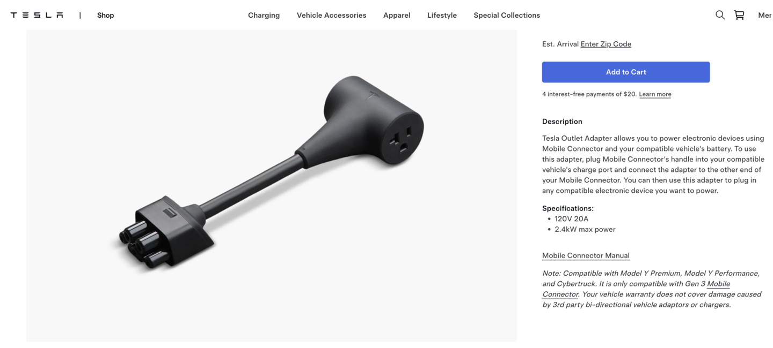Open the Vehicle Accessories menu
This screenshot has width=773, height=348.
tap(331, 15)
